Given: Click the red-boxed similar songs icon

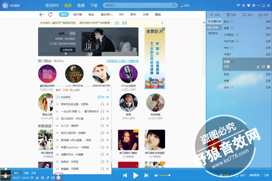Looking at the screenshot, I should pos(58,177).
